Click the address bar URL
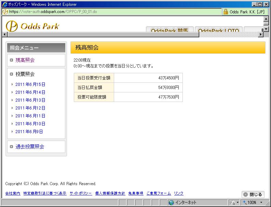The image size is (271, 207). pos(53,12)
